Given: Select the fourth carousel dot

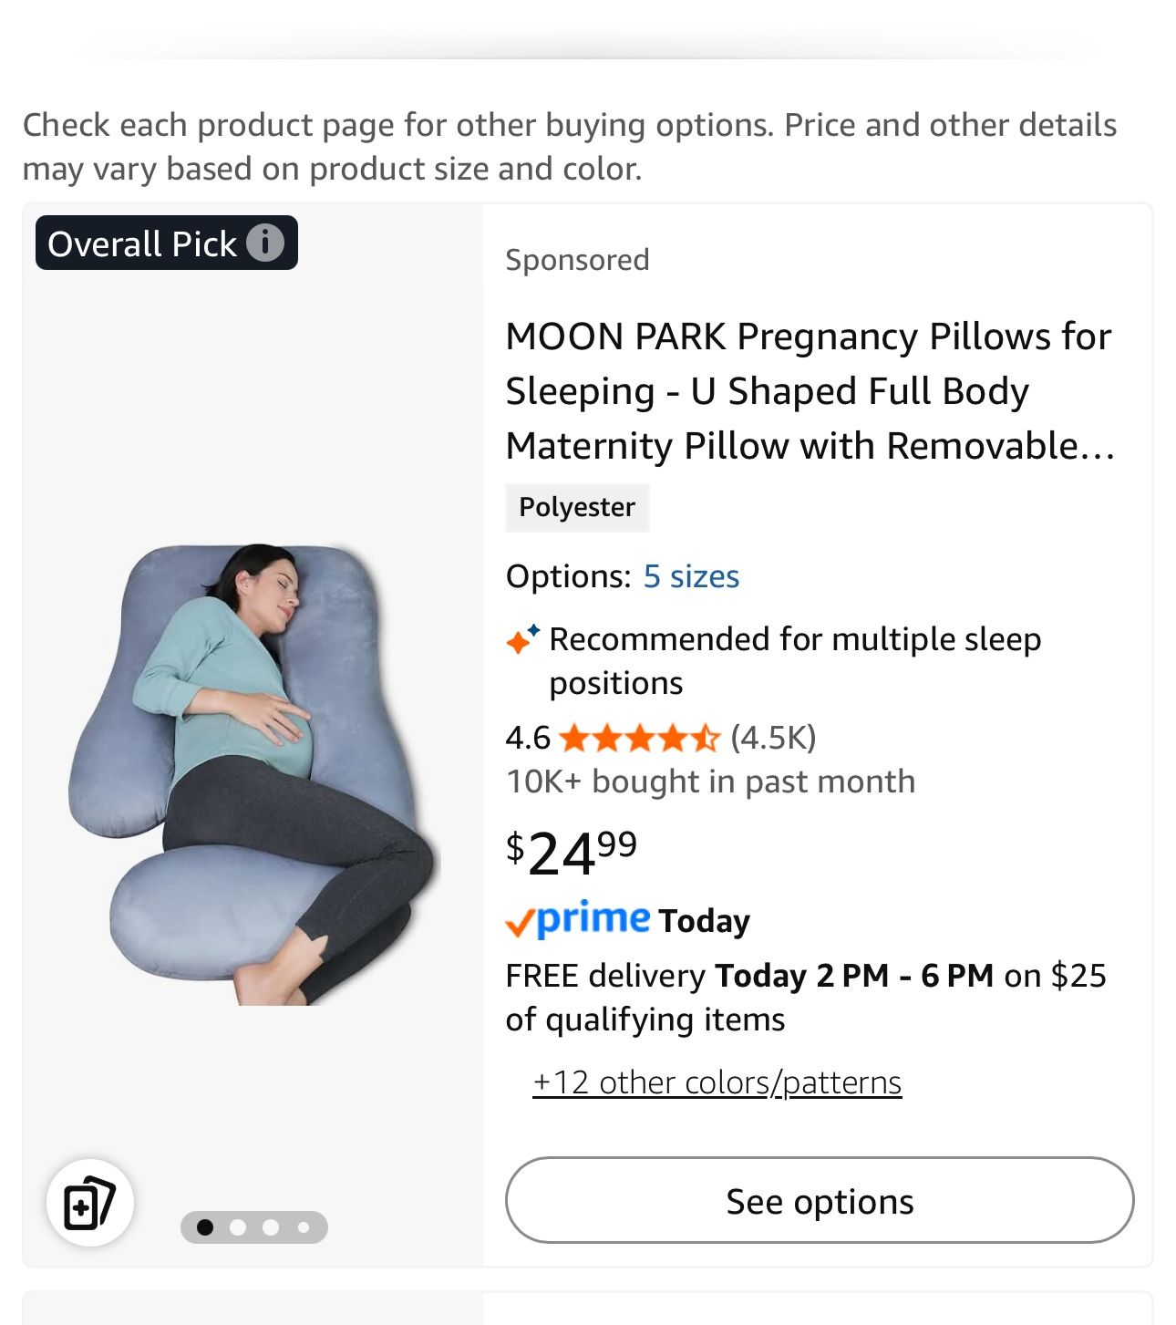Looking at the screenshot, I should pos(304,1227).
